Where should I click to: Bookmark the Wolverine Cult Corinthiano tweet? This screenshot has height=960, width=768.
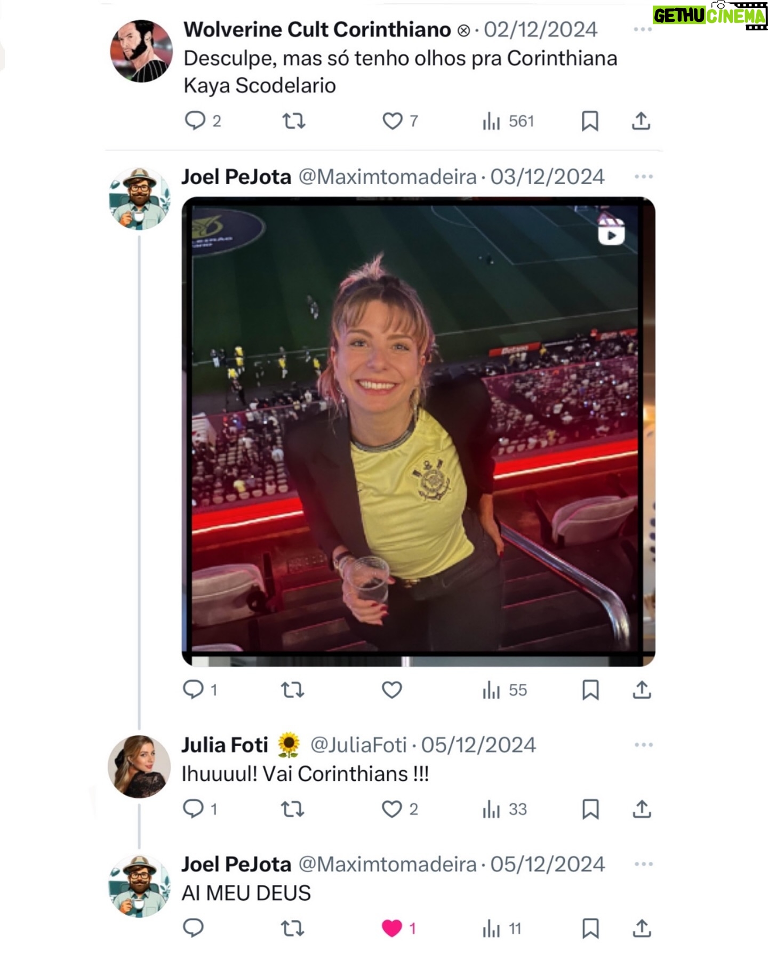pos(590,121)
